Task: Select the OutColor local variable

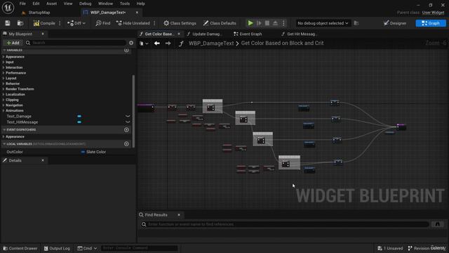Action: click(x=15, y=152)
